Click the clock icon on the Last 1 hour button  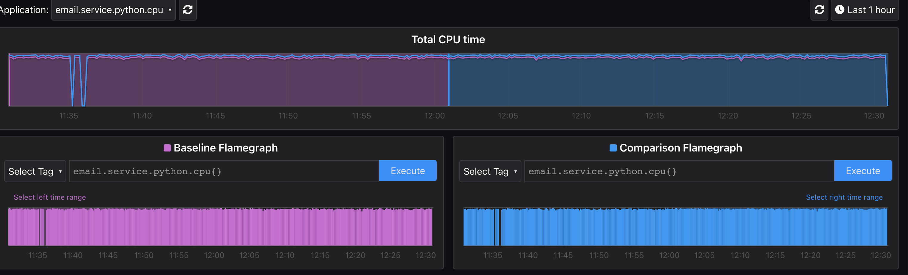click(x=840, y=10)
